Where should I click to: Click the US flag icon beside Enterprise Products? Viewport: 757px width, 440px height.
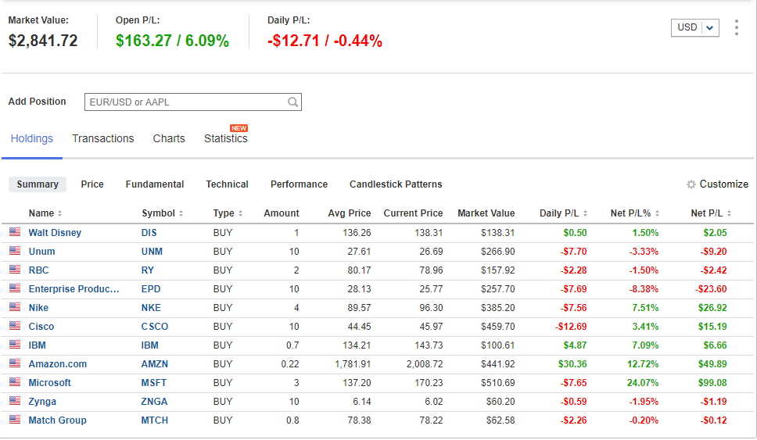[x=15, y=288]
